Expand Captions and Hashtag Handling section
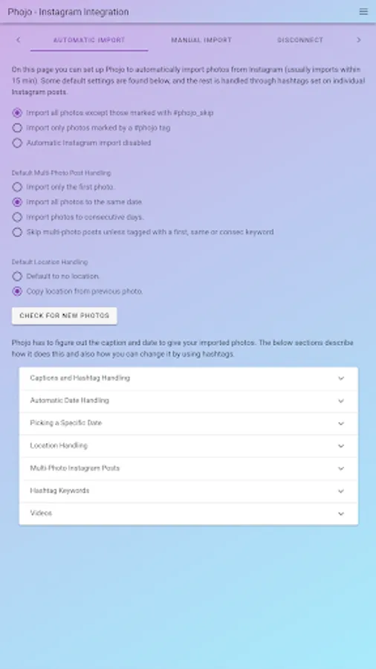Viewport: 376px width, 669px height. pyautogui.click(x=189, y=378)
